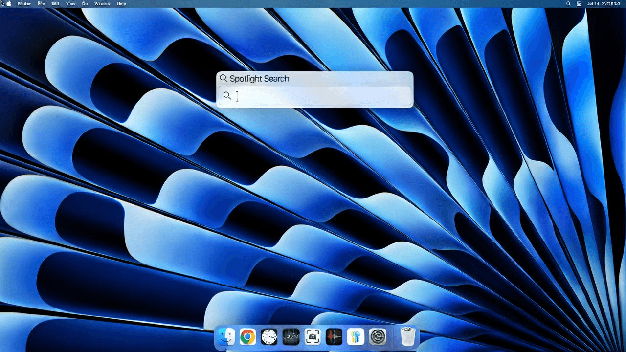Image resolution: width=626 pixels, height=352 pixels.
Task: Open the Clock app in the dock
Action: coord(269,337)
